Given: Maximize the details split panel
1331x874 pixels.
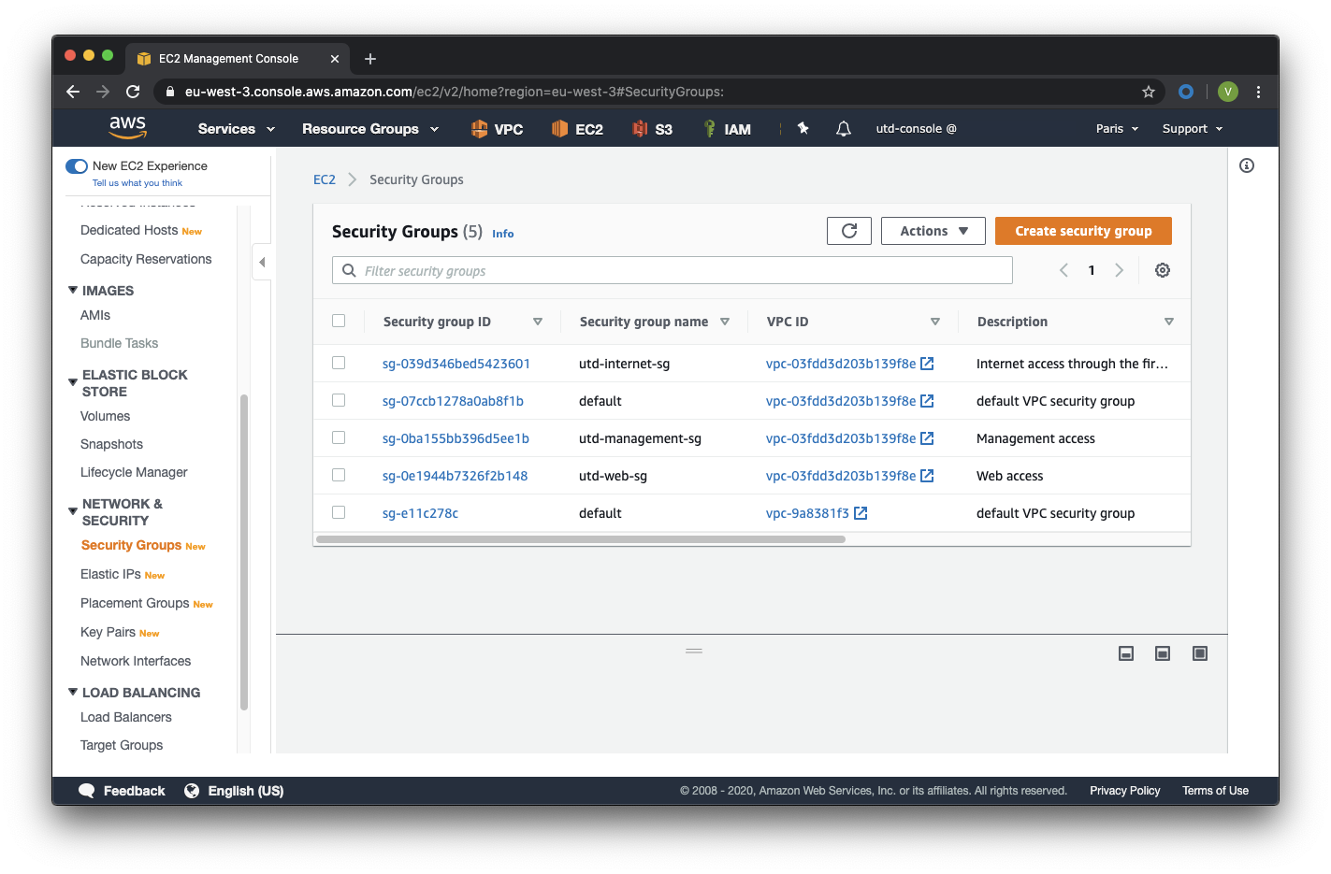Looking at the screenshot, I should click(1200, 653).
